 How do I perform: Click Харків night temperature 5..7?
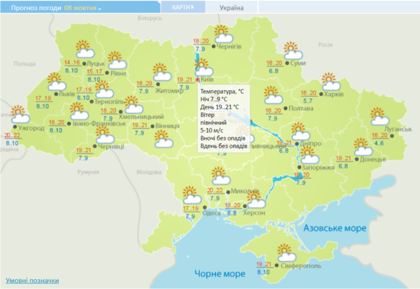point(308,101)
